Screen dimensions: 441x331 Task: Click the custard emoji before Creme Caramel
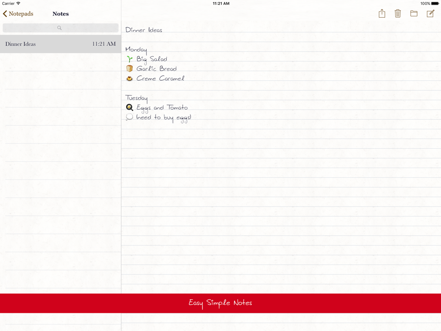pyautogui.click(x=129, y=78)
